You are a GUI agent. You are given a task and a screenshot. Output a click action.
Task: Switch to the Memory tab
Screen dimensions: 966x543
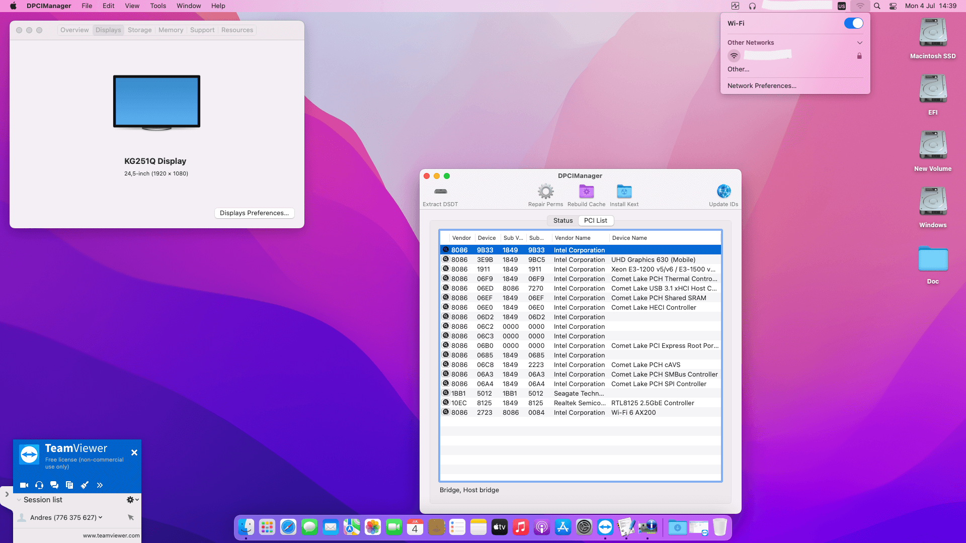(171, 30)
